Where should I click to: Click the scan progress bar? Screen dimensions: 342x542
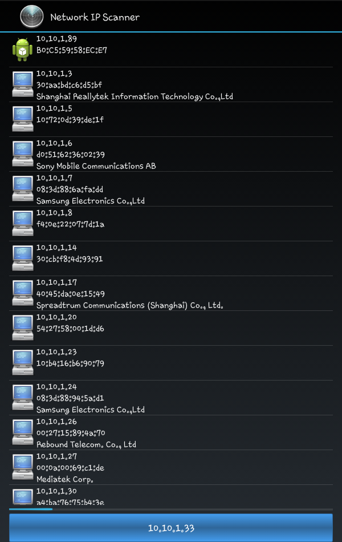pos(171,509)
